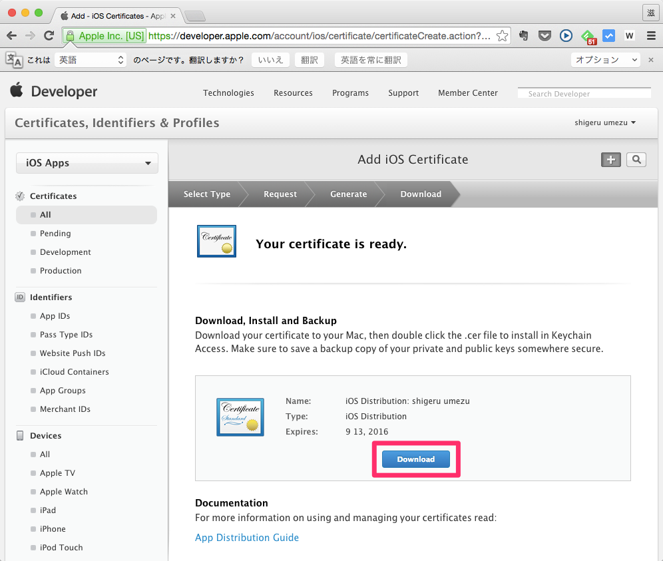Select the Generate step

click(348, 194)
